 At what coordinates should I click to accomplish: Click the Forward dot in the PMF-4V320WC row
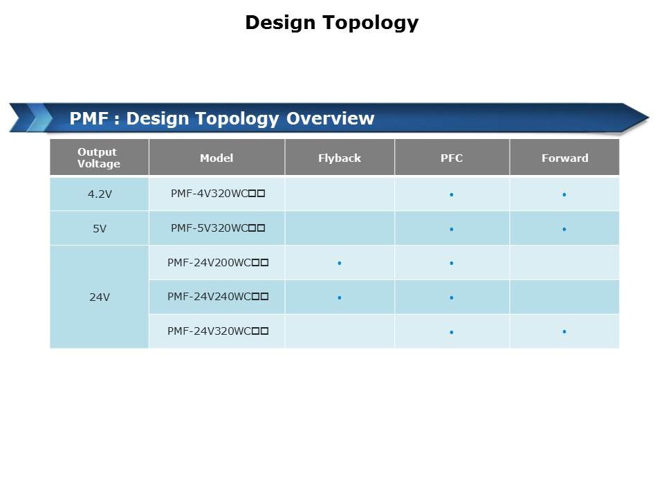(564, 195)
